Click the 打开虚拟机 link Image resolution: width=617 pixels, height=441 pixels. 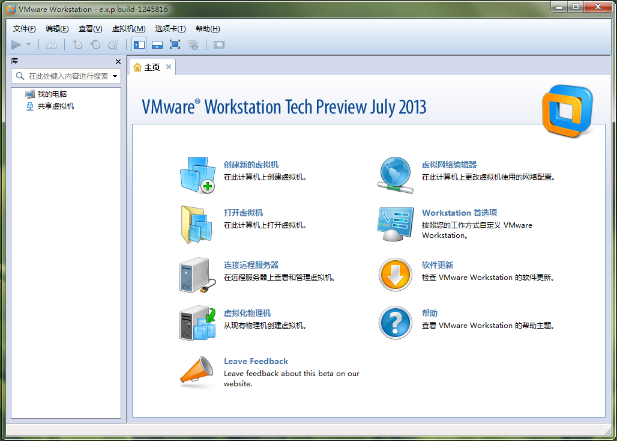click(x=243, y=213)
